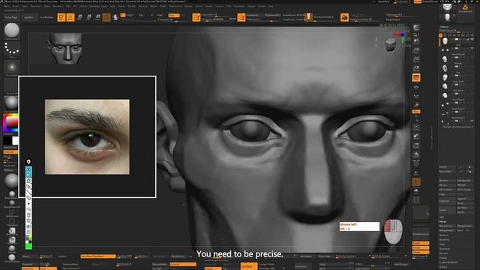Click eye reference photo in PureRef window

[x=87, y=136]
